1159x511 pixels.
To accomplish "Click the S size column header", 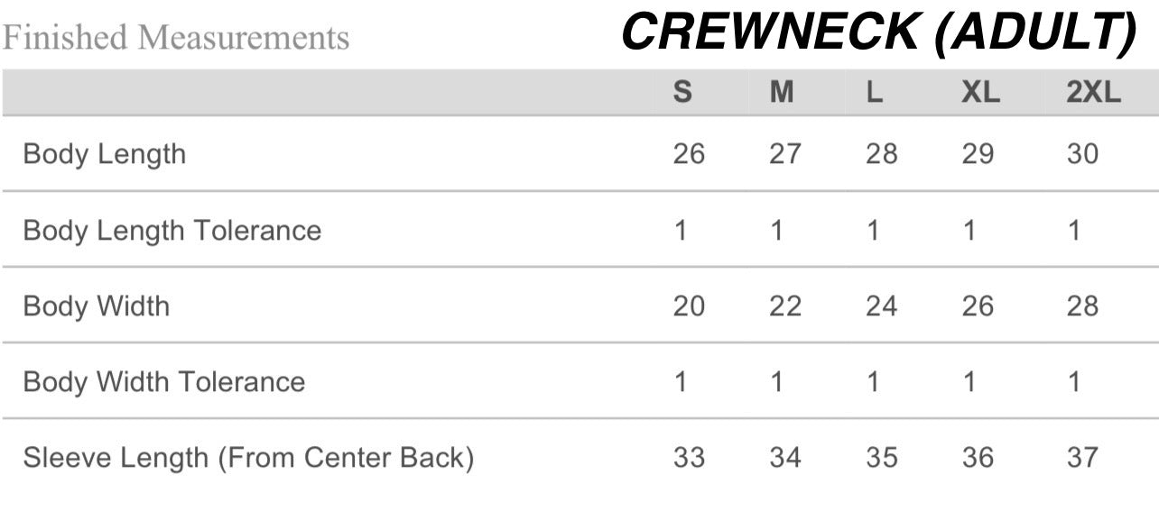I will point(683,93).
